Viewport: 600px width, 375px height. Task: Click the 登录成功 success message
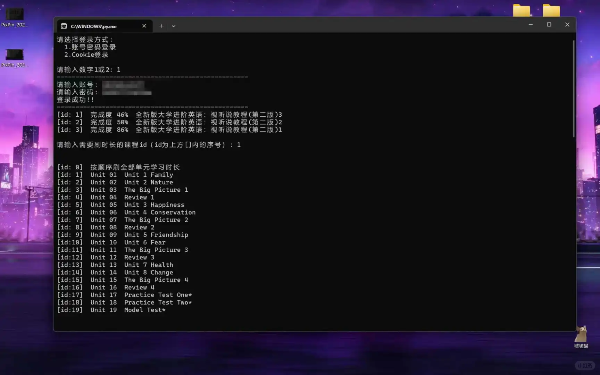coord(74,100)
